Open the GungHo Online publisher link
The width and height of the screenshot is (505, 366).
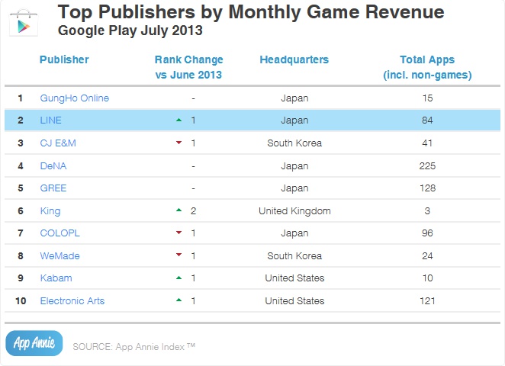click(x=74, y=98)
